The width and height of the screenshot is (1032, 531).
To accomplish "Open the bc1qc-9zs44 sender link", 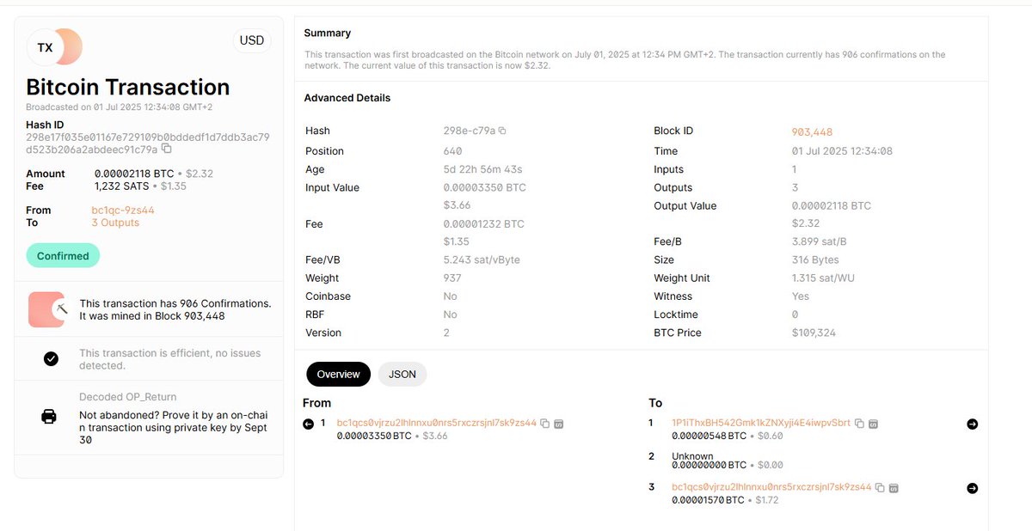I will tap(123, 210).
